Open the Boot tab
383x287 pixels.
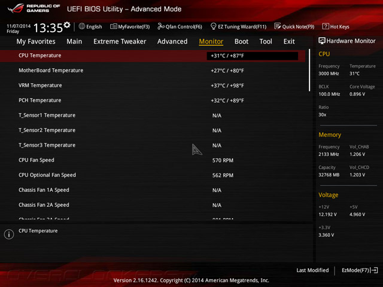pos(241,41)
